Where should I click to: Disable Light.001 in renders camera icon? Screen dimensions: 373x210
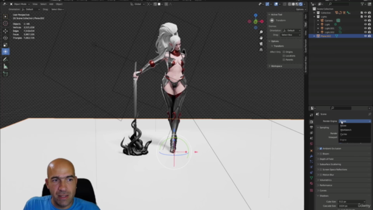pyautogui.click(x=370, y=29)
